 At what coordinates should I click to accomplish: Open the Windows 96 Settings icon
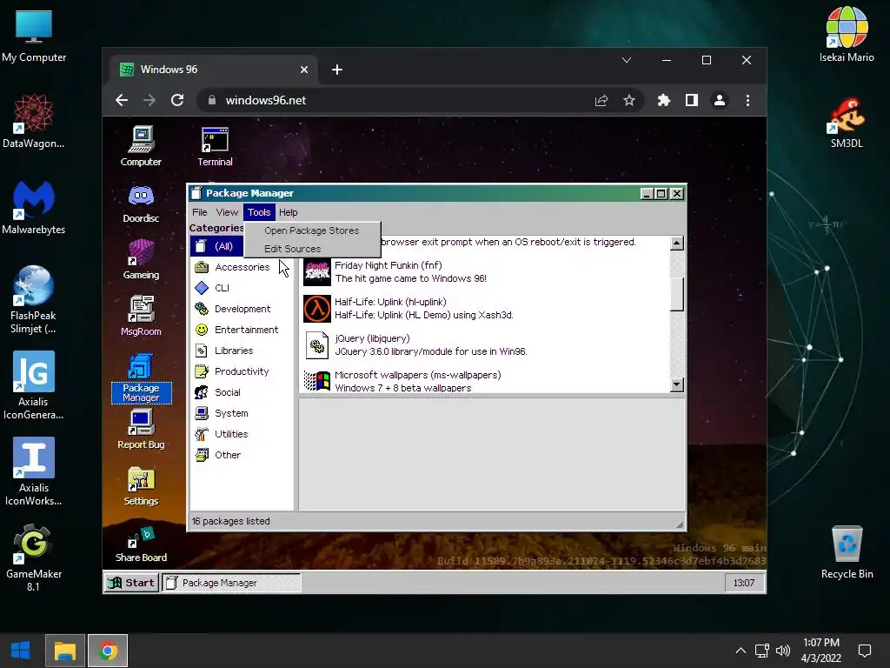tap(141, 485)
